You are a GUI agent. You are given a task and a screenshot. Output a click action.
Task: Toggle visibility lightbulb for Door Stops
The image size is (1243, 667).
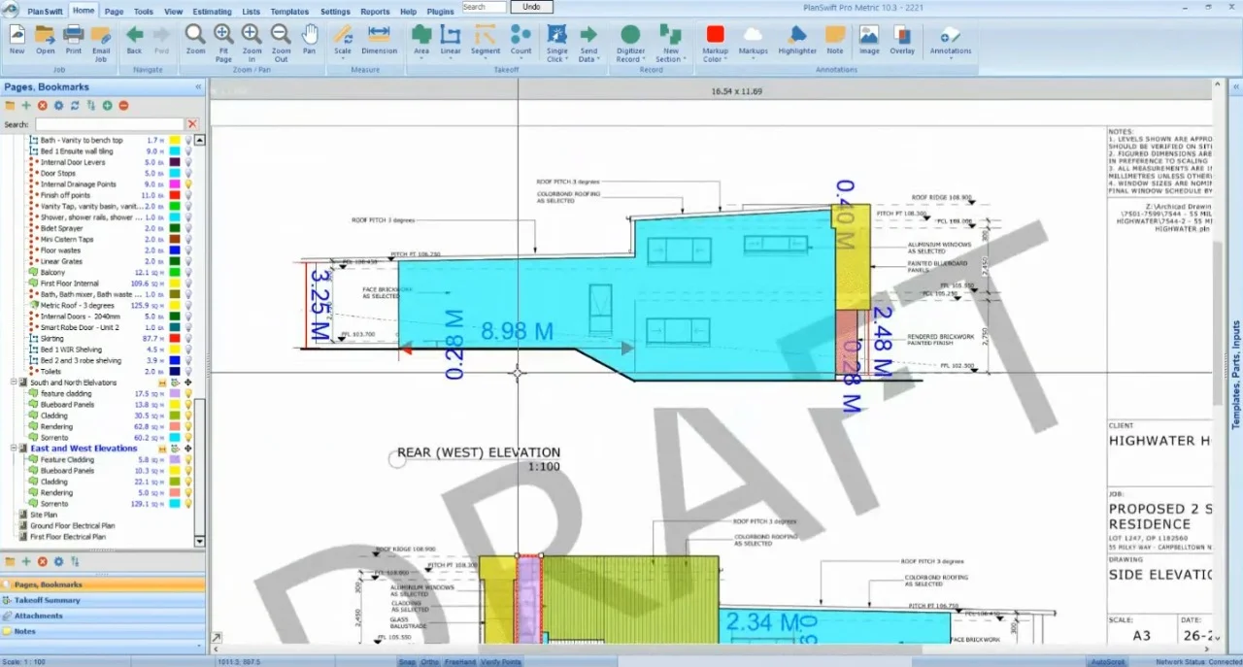tap(189, 174)
